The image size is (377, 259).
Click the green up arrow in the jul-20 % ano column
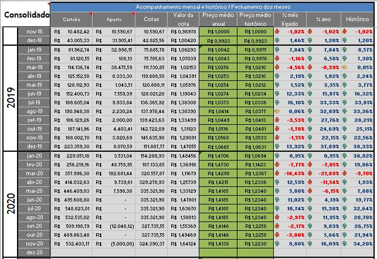310,209
